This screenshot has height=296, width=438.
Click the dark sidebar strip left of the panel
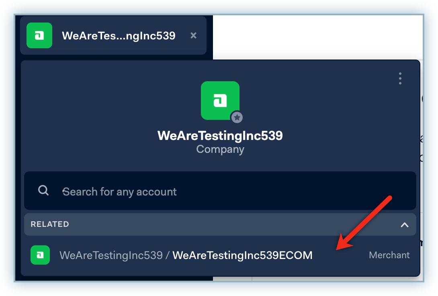point(18,161)
